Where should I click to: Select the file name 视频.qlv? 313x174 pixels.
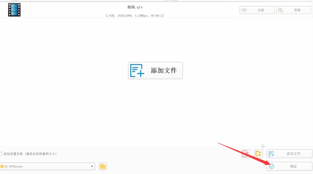click(x=135, y=7)
